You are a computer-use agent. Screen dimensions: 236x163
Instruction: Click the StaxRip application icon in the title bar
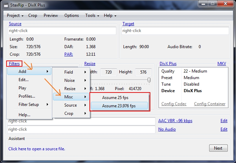(x=6, y=5)
